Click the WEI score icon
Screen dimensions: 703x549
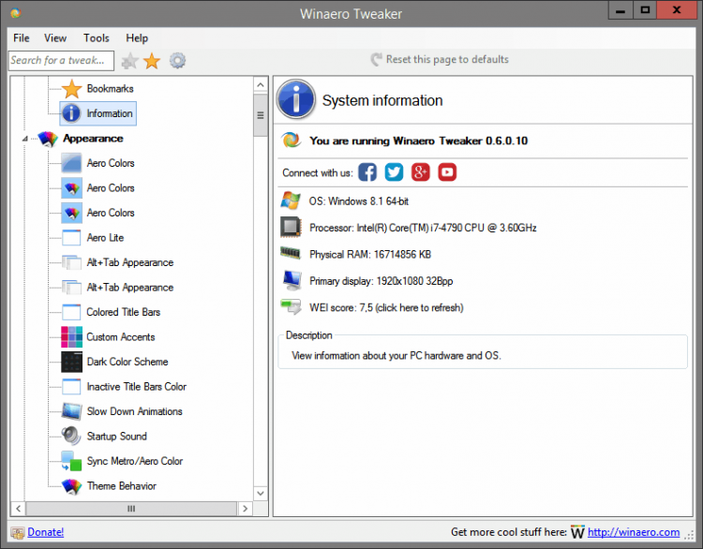coord(291,307)
